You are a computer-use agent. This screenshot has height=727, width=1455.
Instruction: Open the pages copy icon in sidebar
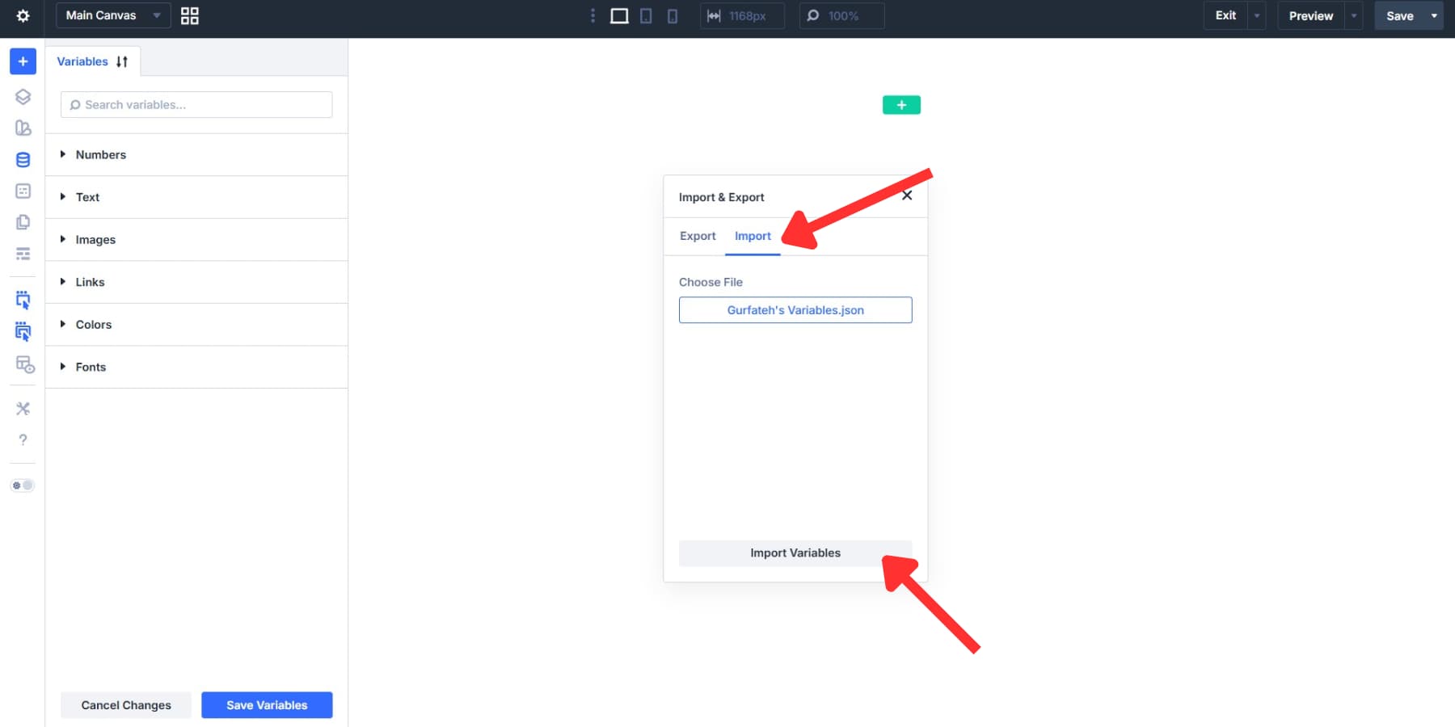(23, 222)
